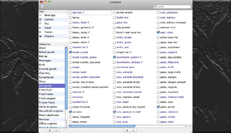The height and width of the screenshot is (133, 231).
Task: Select the Dry key sun icon
Action: point(40,24)
